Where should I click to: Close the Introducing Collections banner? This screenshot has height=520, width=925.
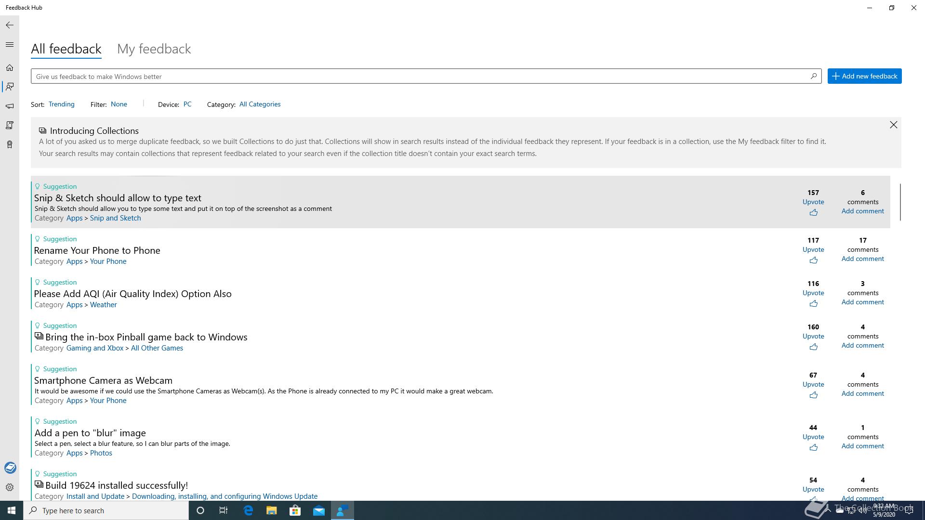pos(894,125)
